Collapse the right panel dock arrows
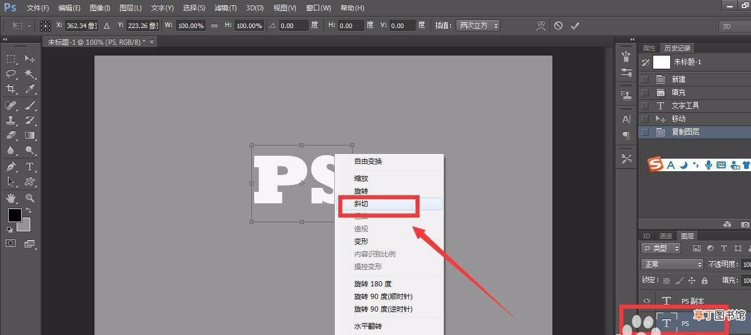The width and height of the screenshot is (751, 335). click(633, 39)
